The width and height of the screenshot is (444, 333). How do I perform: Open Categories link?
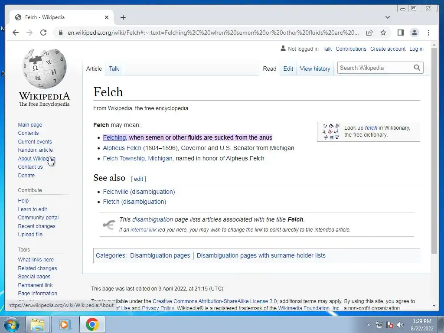tap(111, 255)
